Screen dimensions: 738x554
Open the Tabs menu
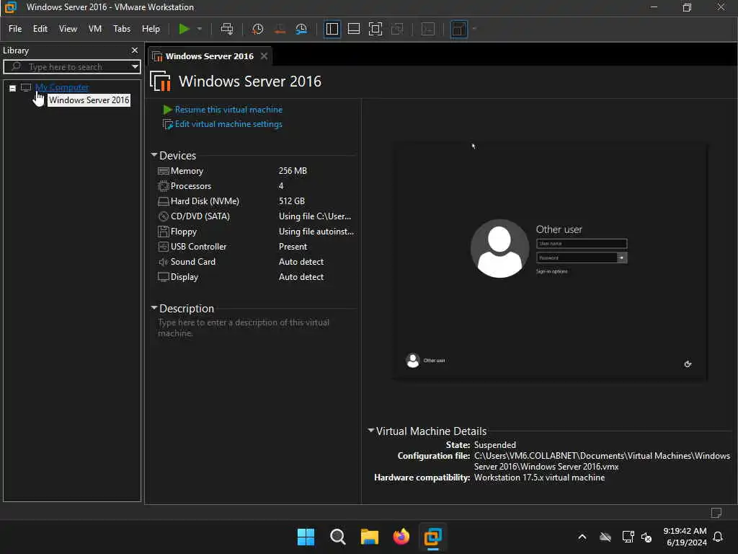click(121, 29)
